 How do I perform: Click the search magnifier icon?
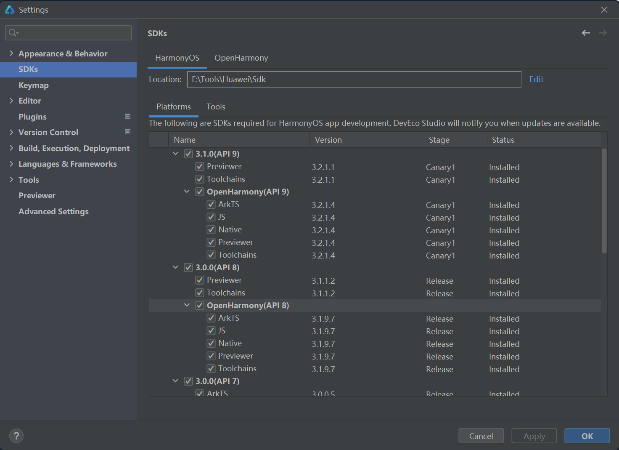(13, 33)
